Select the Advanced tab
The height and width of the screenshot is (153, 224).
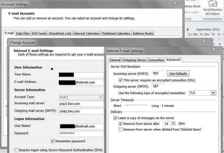(x=173, y=60)
